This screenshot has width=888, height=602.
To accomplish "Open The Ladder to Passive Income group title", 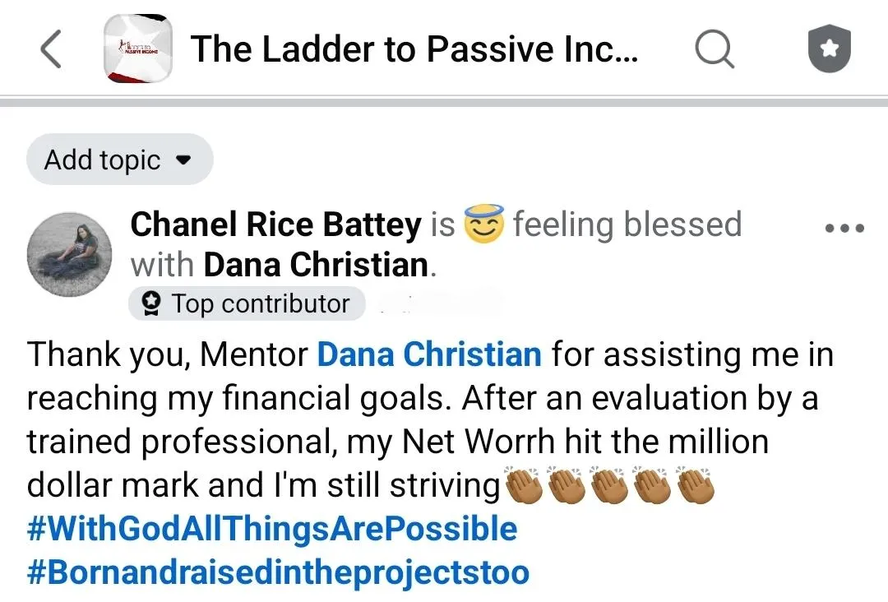I will click(x=414, y=49).
